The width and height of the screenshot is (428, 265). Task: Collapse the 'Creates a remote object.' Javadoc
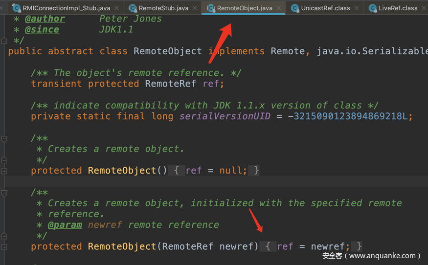4,138
